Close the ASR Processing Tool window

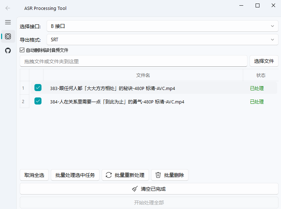(x=273, y=6)
